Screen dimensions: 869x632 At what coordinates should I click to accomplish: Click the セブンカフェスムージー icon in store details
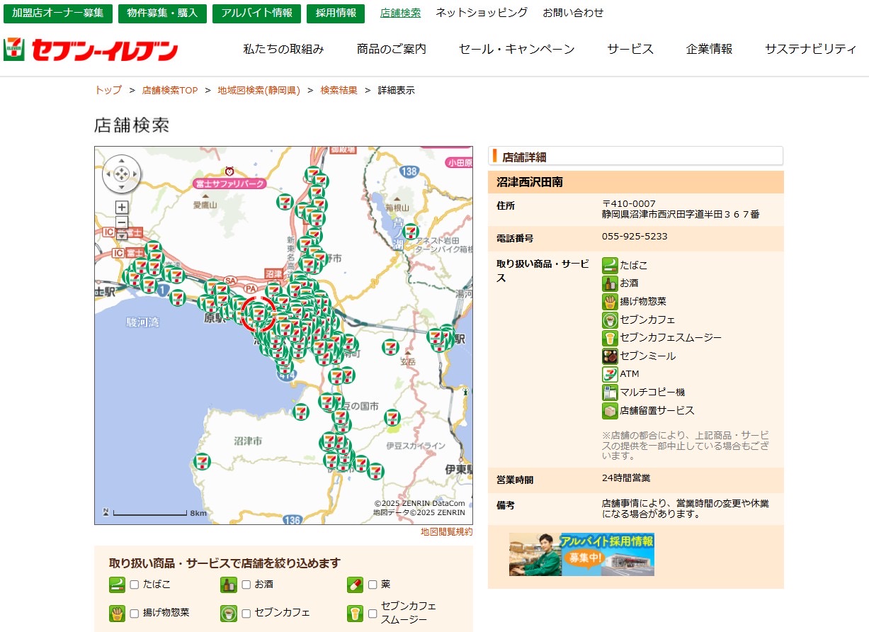(610, 338)
